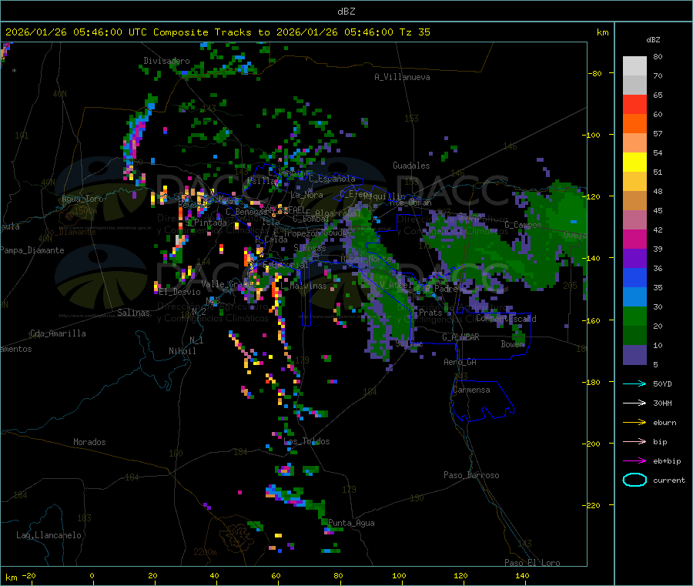Viewport: 693px width, 586px height.
Task: Click the 140 km tick on bottom axis
Action: pyautogui.click(x=522, y=575)
